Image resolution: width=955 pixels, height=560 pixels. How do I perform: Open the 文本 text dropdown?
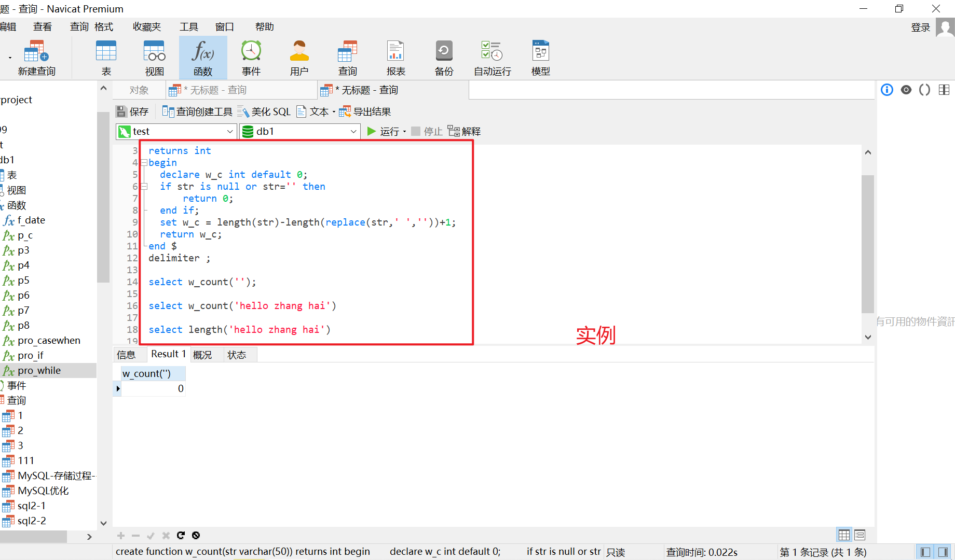pos(316,111)
